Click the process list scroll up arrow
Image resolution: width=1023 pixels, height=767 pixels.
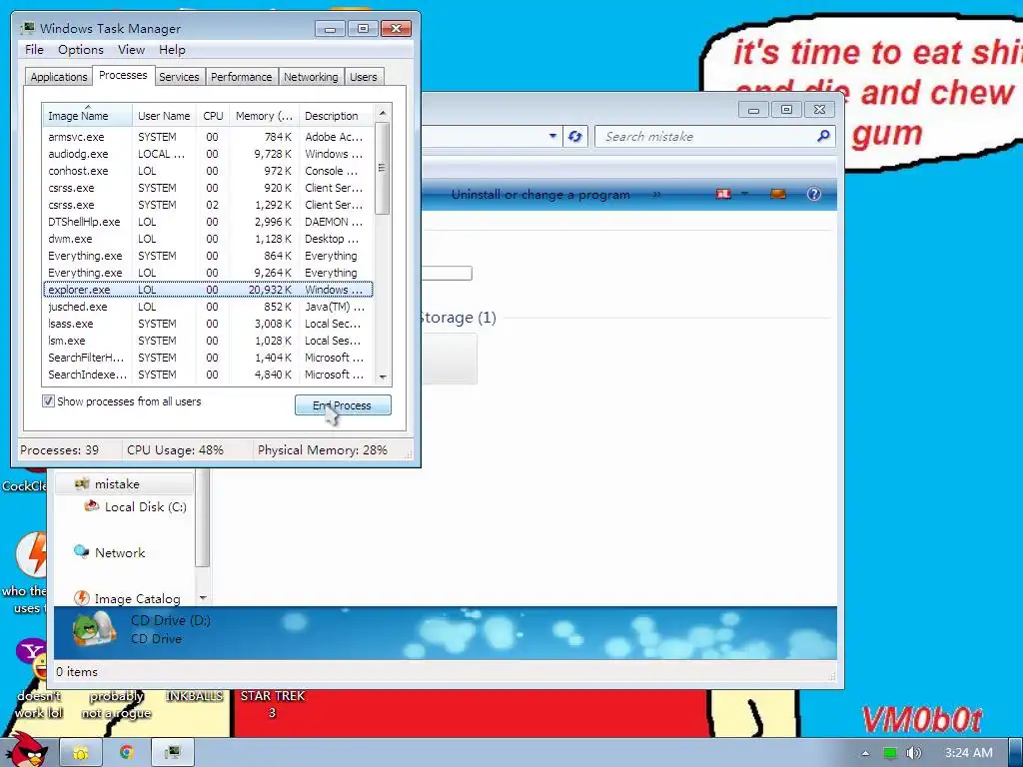point(383,113)
